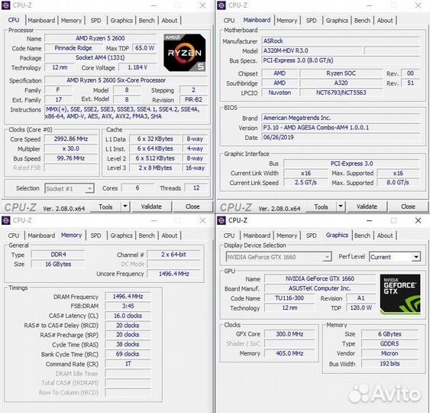430x413 pixels.
Task: Open the About tab in the CPU window
Action: [170, 21]
